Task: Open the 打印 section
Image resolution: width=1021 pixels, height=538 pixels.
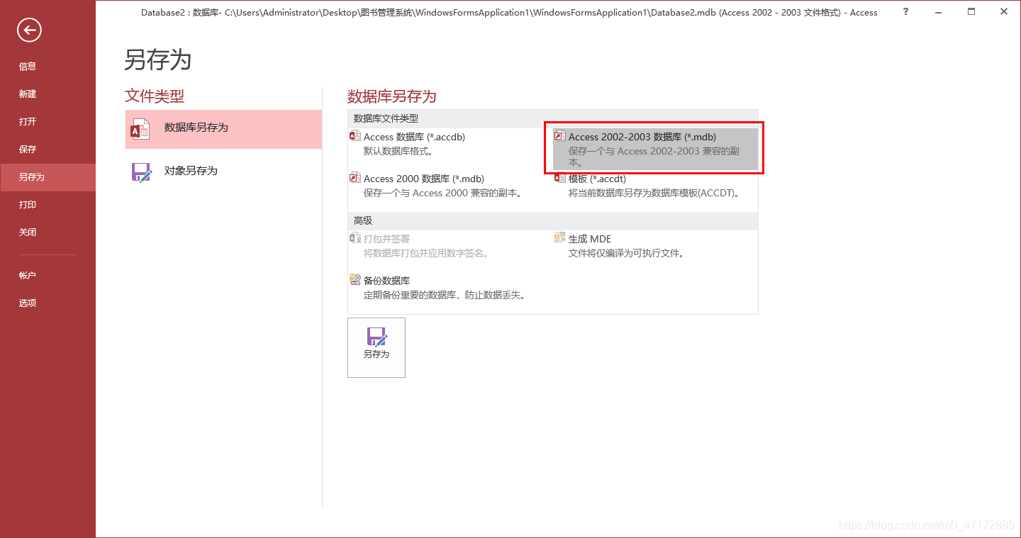Action: 27,204
